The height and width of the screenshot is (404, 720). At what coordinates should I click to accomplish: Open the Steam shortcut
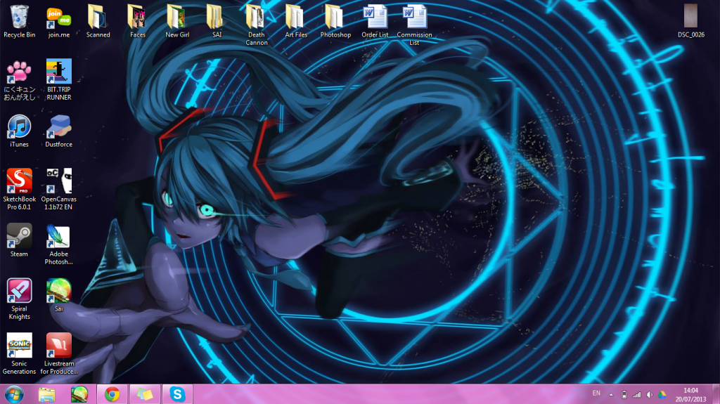coord(19,240)
